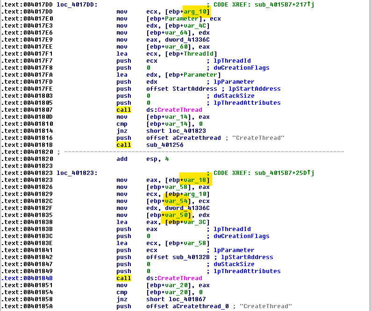Click dwCreationFlags comment at 0040183C
Screen dimensions: 371x311
pos(242,236)
